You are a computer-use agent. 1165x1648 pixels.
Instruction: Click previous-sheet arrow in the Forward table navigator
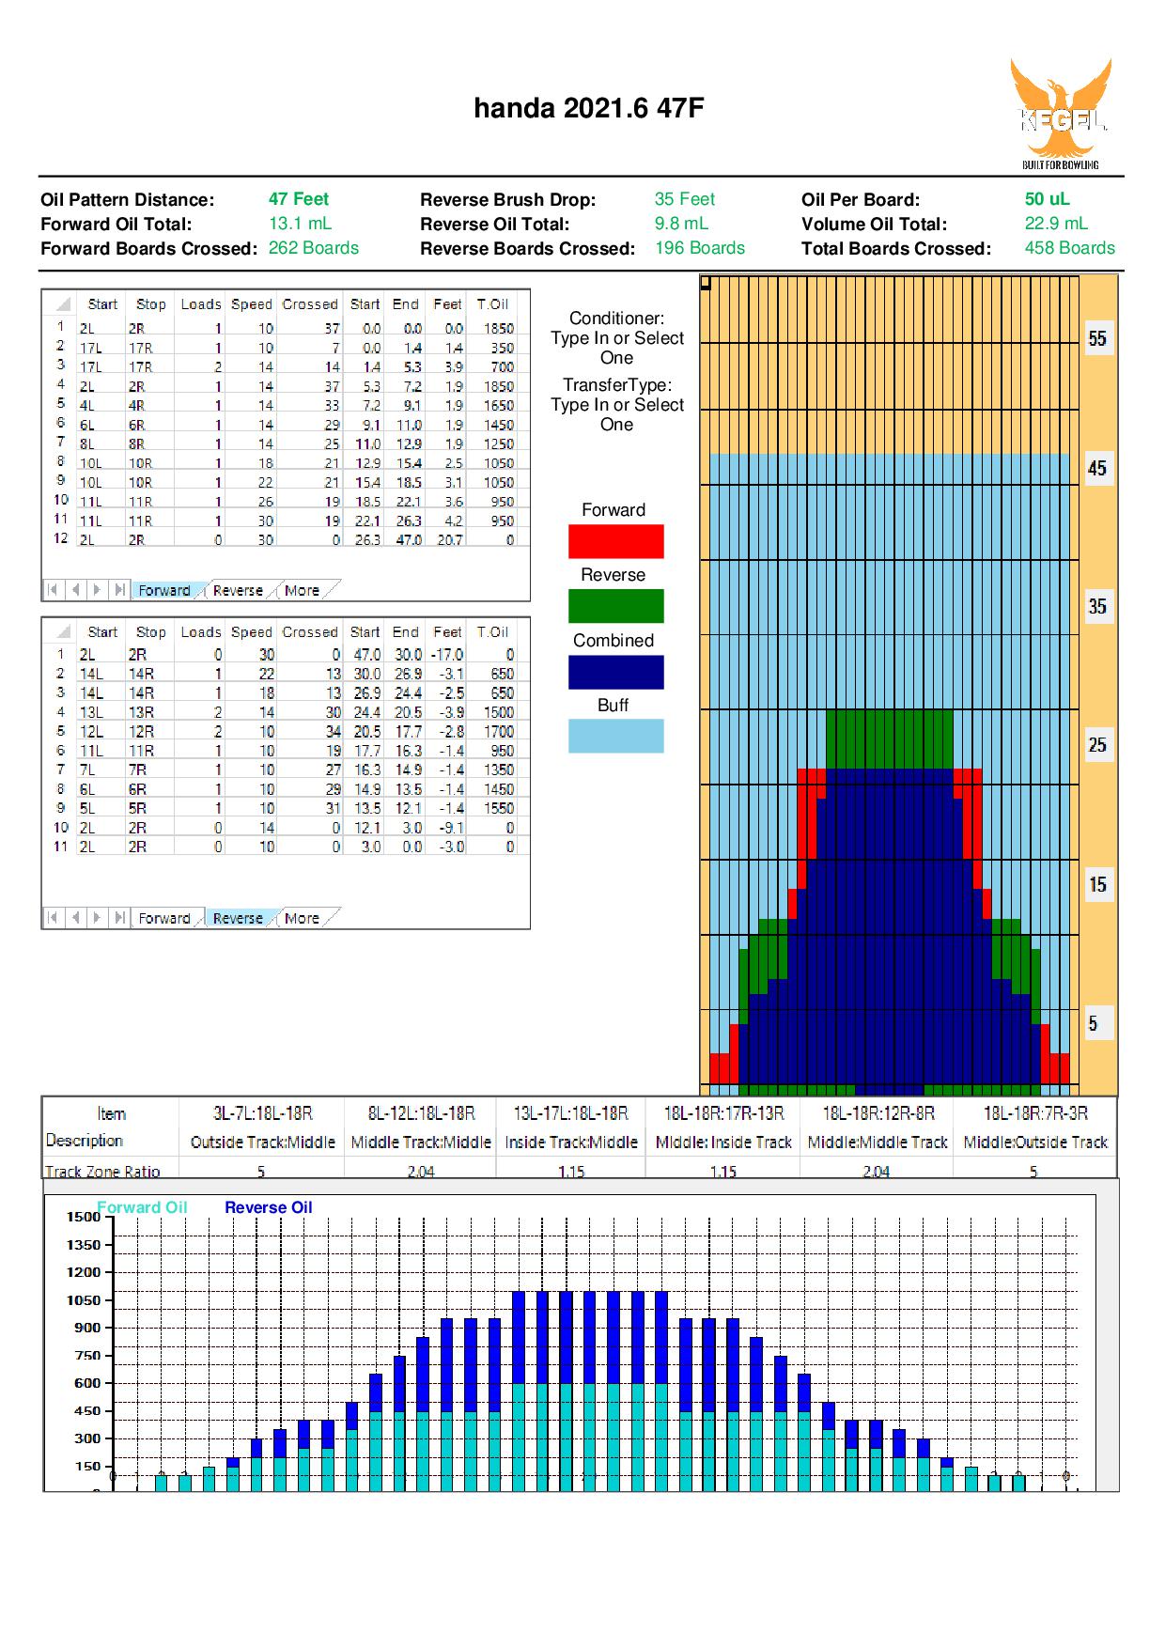click(75, 590)
